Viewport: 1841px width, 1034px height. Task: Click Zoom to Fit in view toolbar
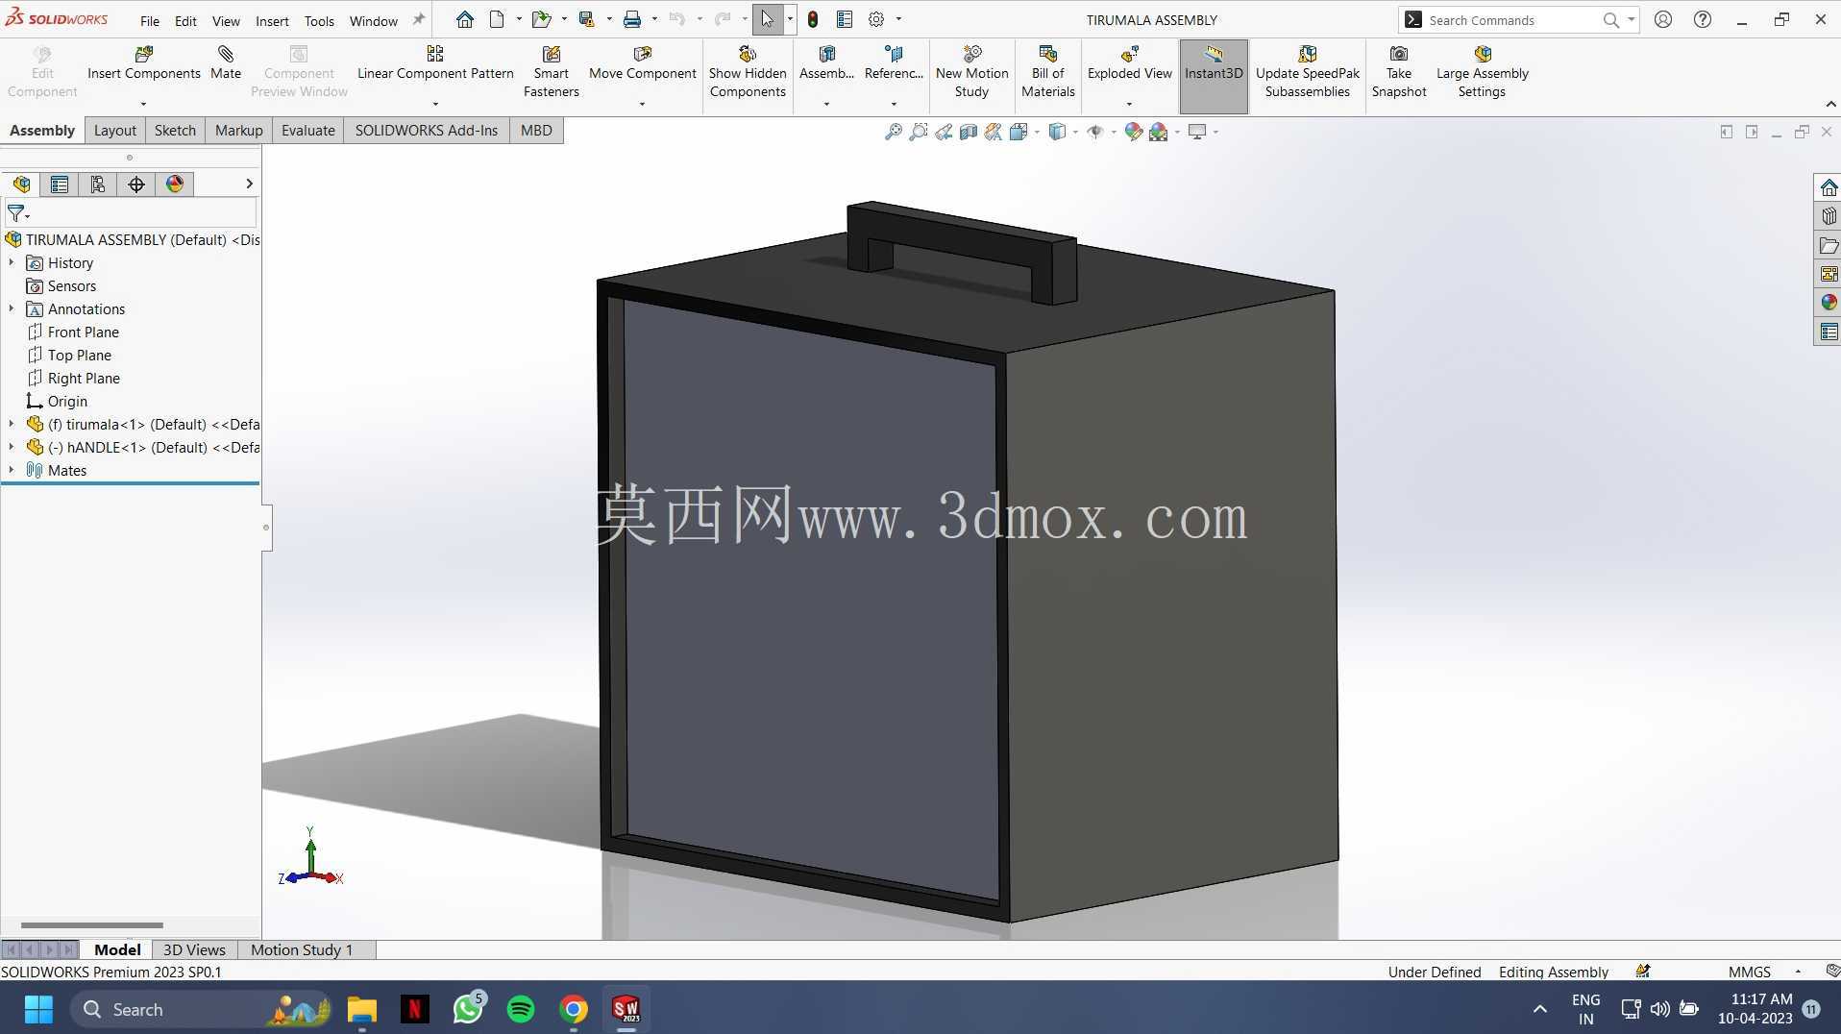tap(893, 132)
